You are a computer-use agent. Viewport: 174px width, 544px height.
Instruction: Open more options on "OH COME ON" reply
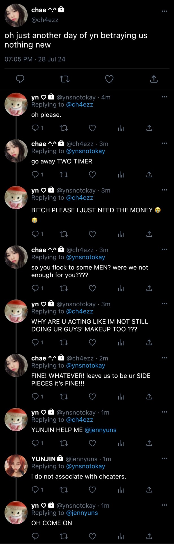coord(164,505)
